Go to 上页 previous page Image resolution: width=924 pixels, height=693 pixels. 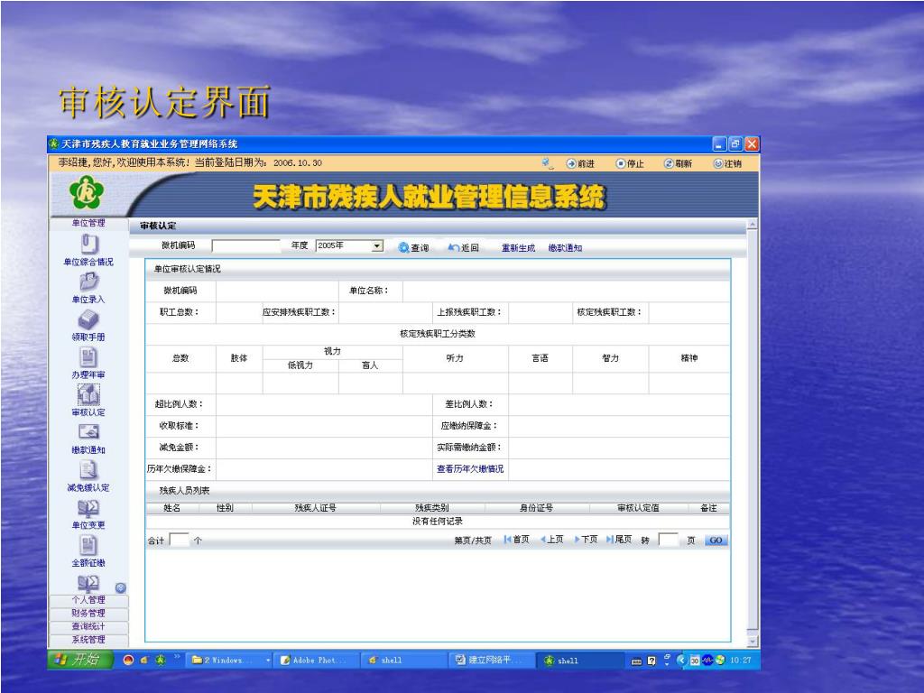coord(551,540)
